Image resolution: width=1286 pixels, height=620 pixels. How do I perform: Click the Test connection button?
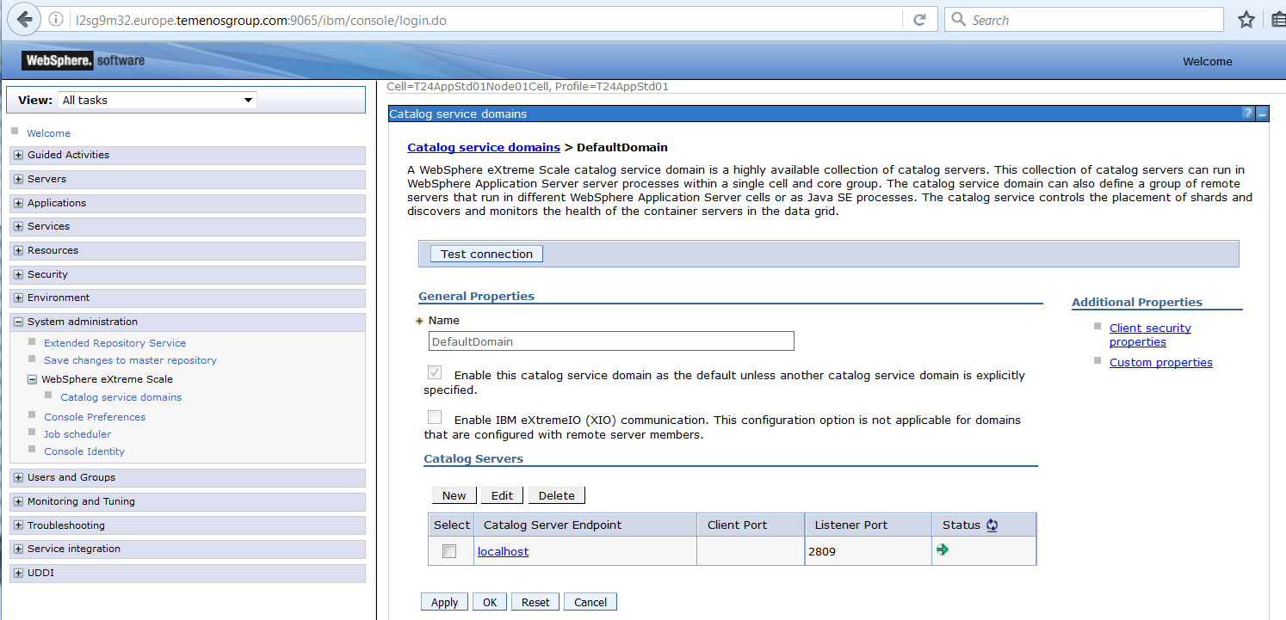(486, 254)
